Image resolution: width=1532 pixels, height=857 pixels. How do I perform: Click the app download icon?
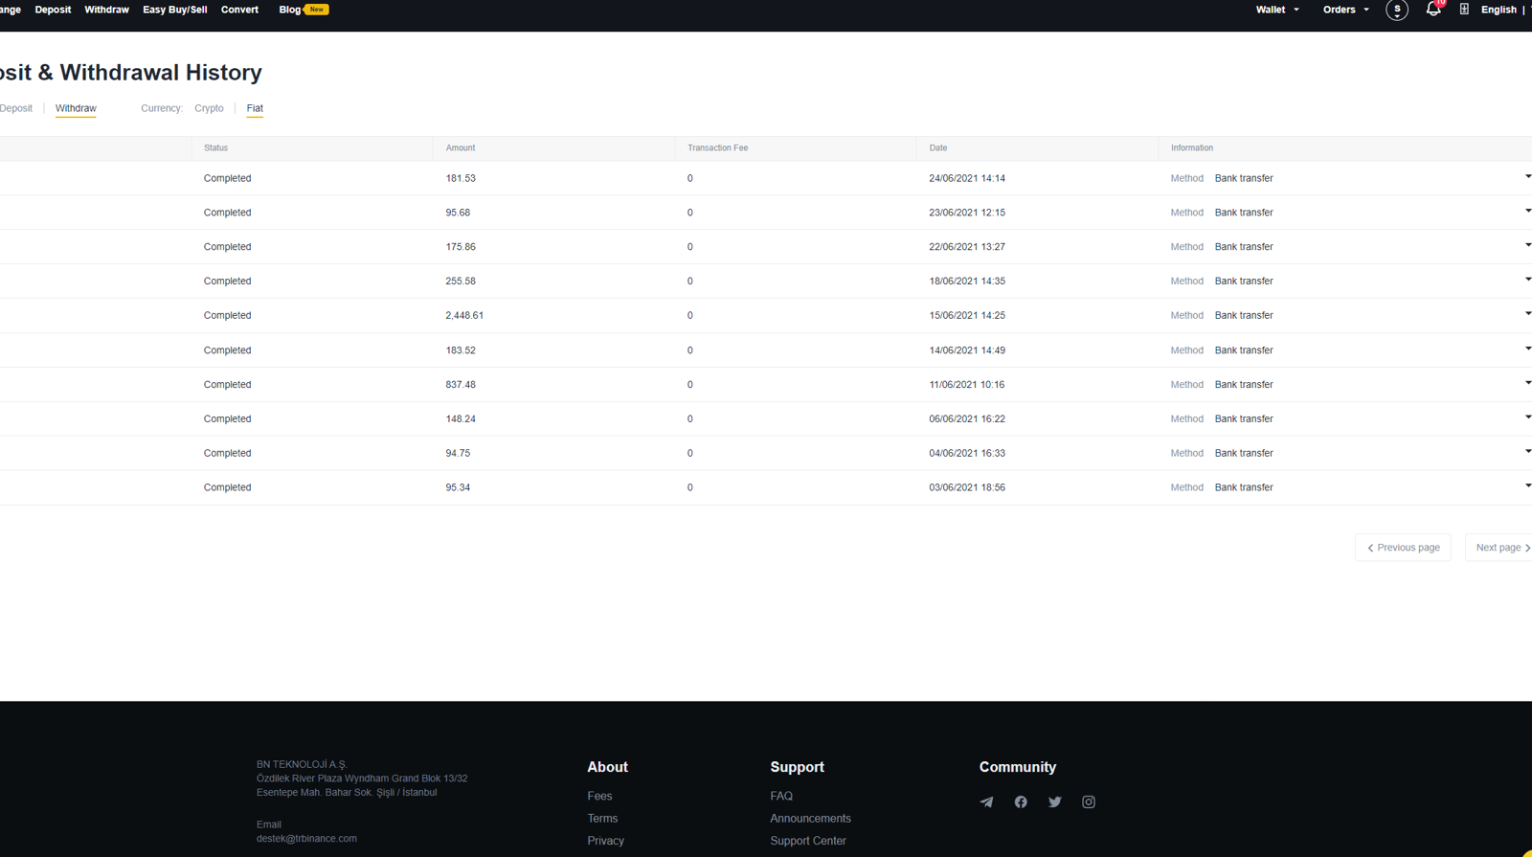1464,10
